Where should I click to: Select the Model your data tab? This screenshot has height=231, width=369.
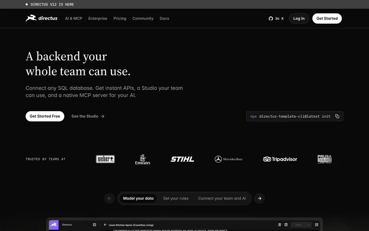(138, 198)
